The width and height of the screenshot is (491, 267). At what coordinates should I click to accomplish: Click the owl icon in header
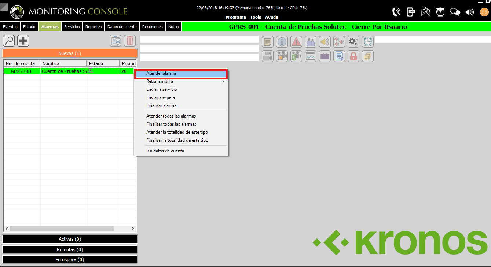point(440,12)
